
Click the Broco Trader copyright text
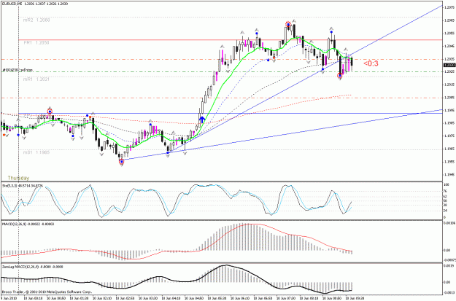pyautogui.click(x=47, y=292)
